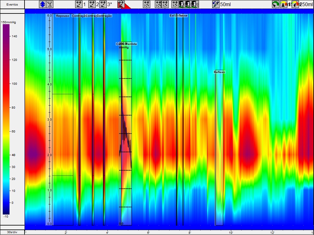Select contraction event icon number 2
Viewport: 314px width, 235px height.
[92, 4]
